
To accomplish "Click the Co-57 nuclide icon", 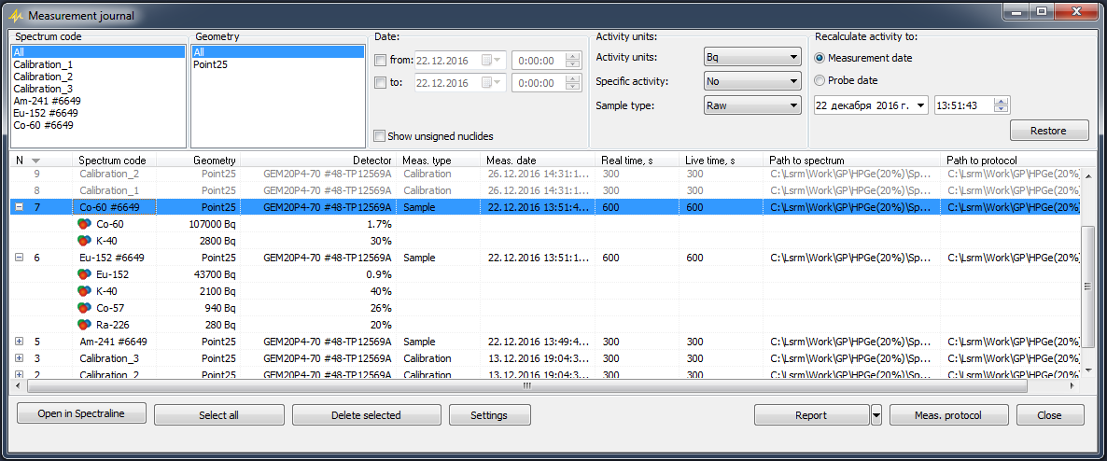I will click(84, 308).
